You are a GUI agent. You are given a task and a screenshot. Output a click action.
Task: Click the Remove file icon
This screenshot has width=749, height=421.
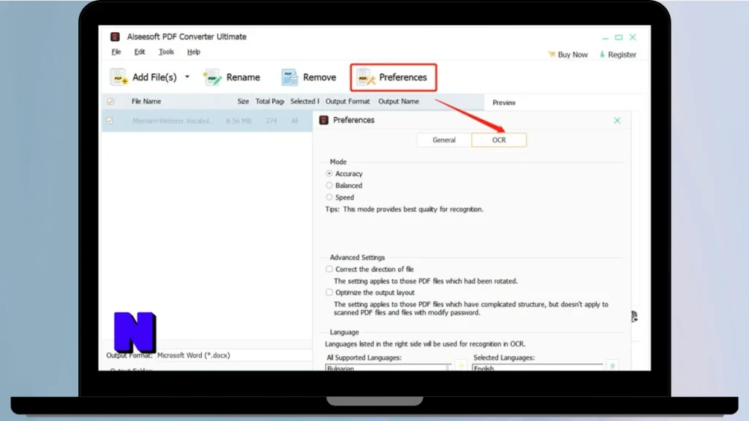tap(290, 77)
